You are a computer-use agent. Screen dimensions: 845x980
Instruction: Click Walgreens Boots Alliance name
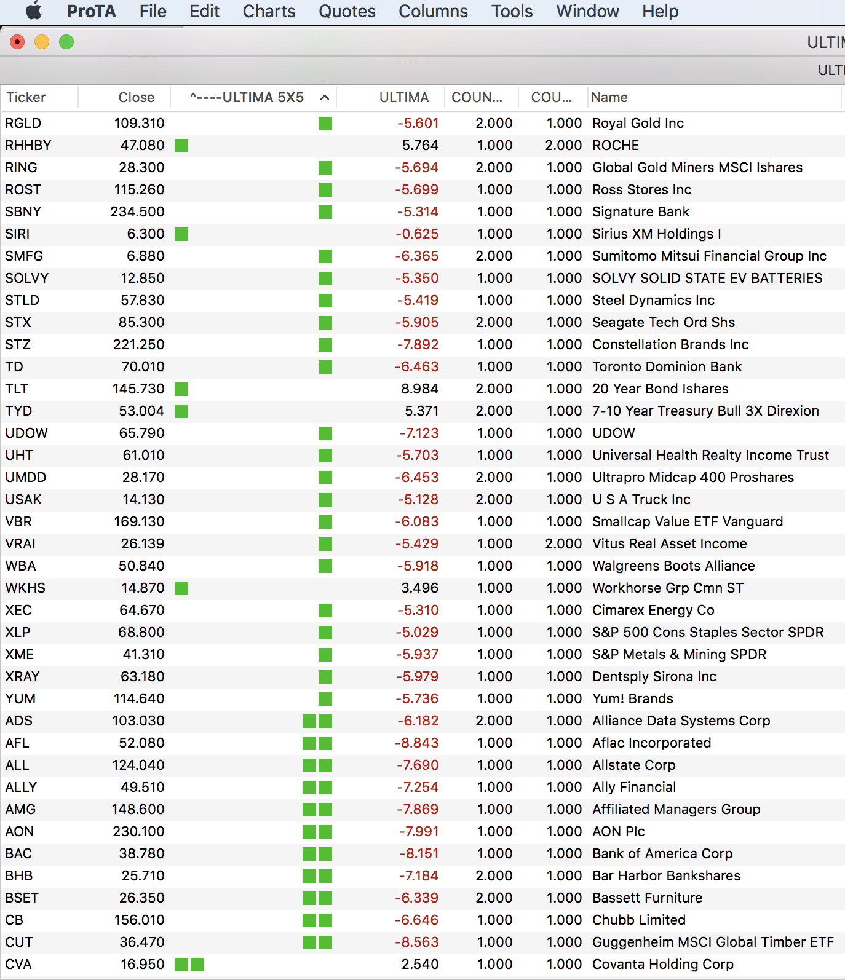tap(673, 566)
